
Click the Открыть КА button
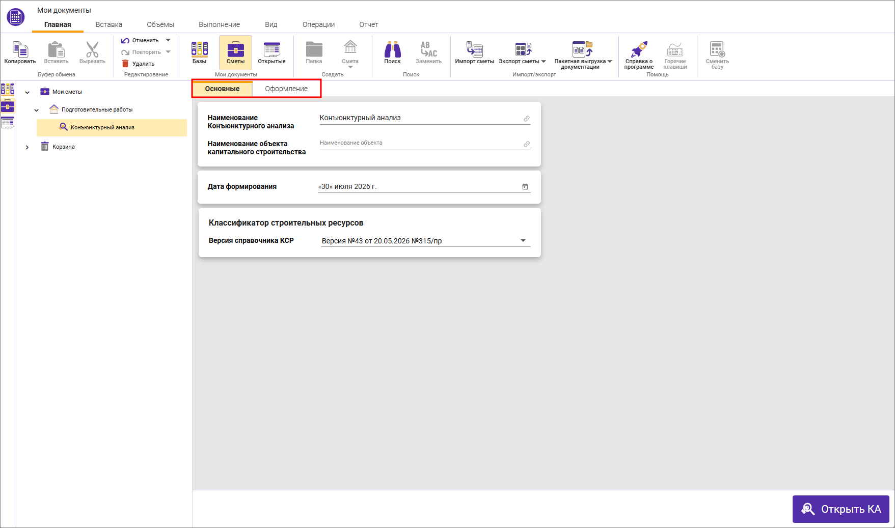pos(840,509)
